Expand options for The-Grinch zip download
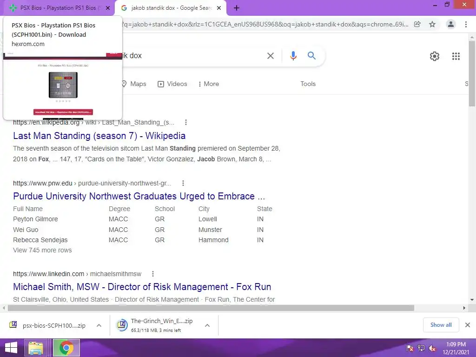 click(207, 325)
